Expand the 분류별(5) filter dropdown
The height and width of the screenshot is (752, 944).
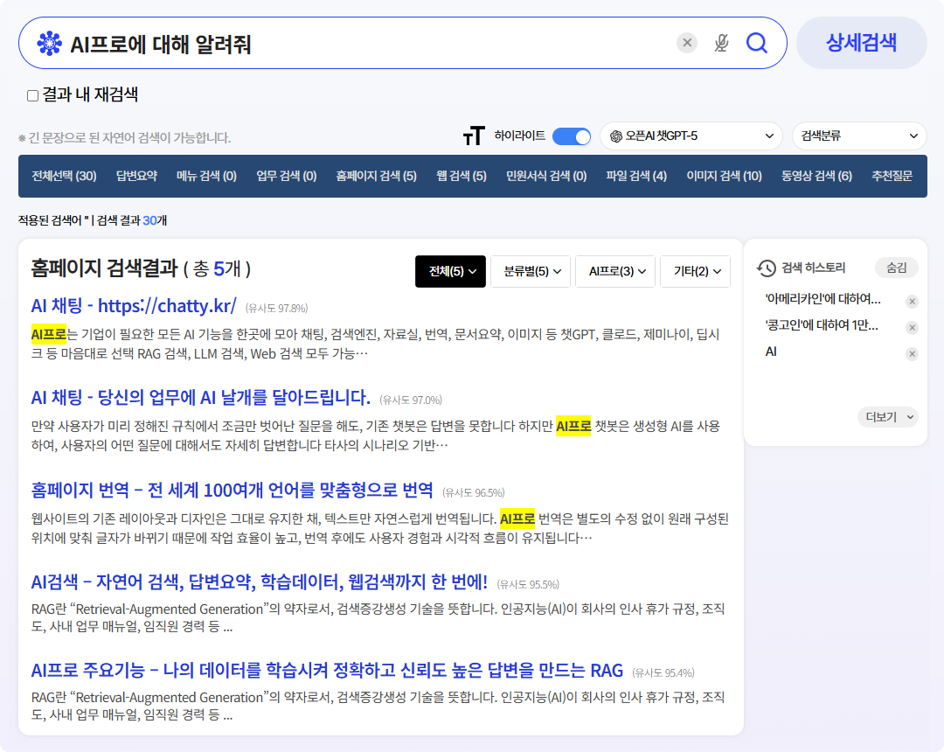coord(531,272)
